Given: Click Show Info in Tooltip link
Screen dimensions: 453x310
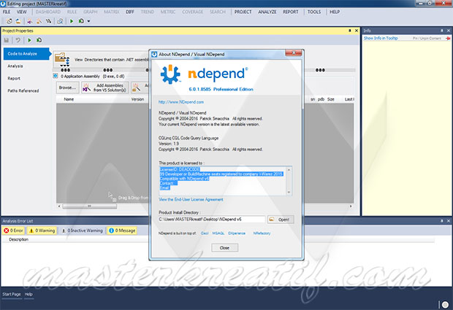Looking at the screenshot, I should (x=381, y=38).
